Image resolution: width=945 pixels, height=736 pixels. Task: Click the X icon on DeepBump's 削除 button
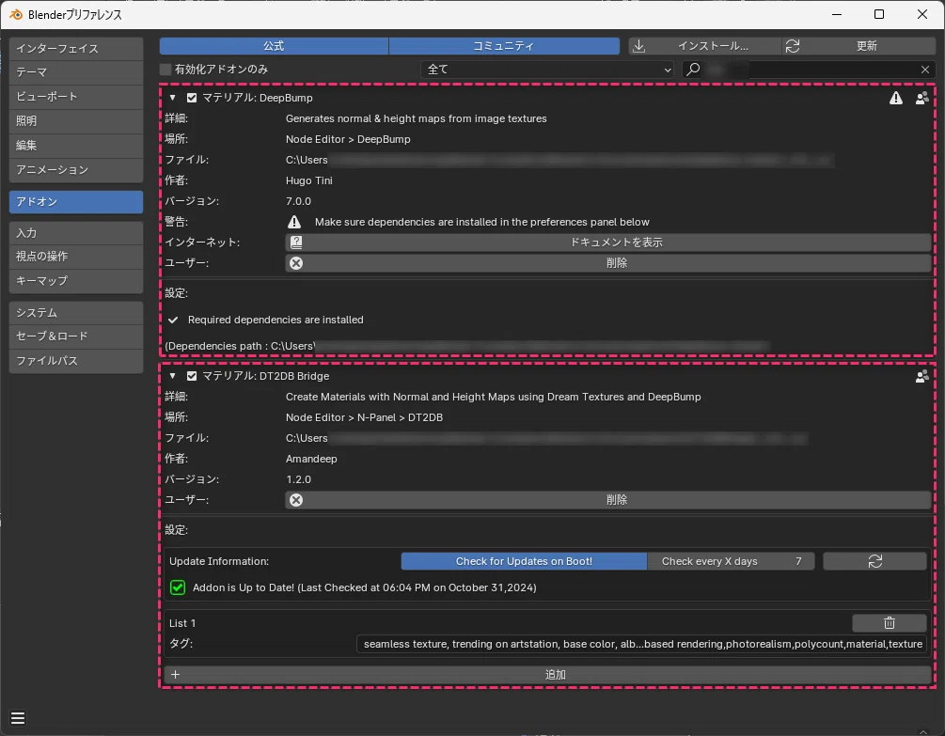[x=296, y=263]
